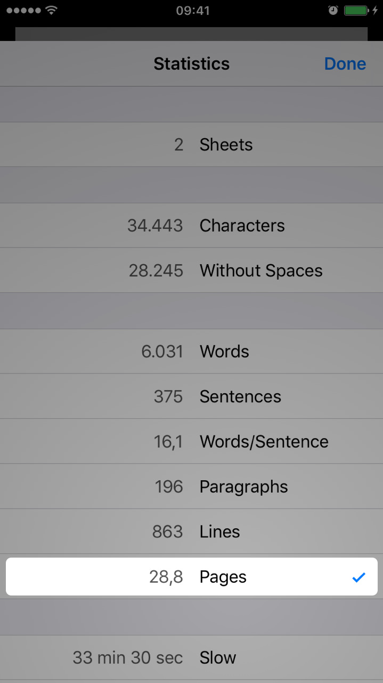383x683 pixels.
Task: Tap the signal strength dots
Action: [x=23, y=11]
